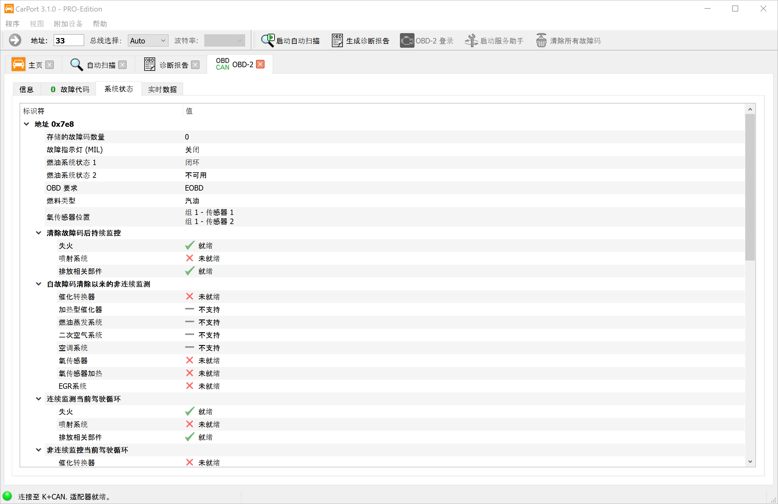Click the scroll down arrow of the list
Screen dimensions: 778x504
point(750,462)
